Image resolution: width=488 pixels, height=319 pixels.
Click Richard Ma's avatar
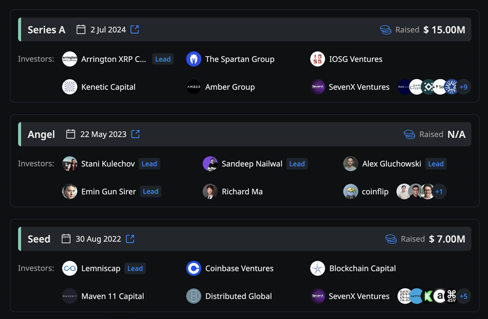tap(210, 191)
